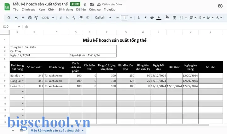The width and height of the screenshot is (227, 134).
Task: Open the text color picker
Action: (159, 18)
